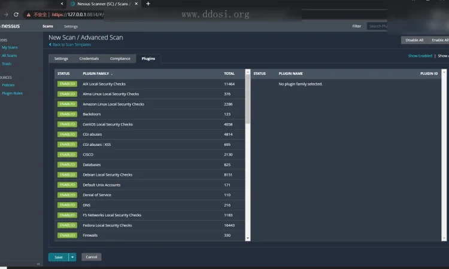Click the Plugin ID column header

tap(429, 74)
